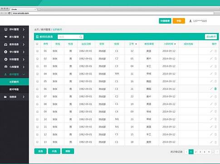Click the trash icon in row 10
Screen dimensions: 220x164
click(215, 119)
